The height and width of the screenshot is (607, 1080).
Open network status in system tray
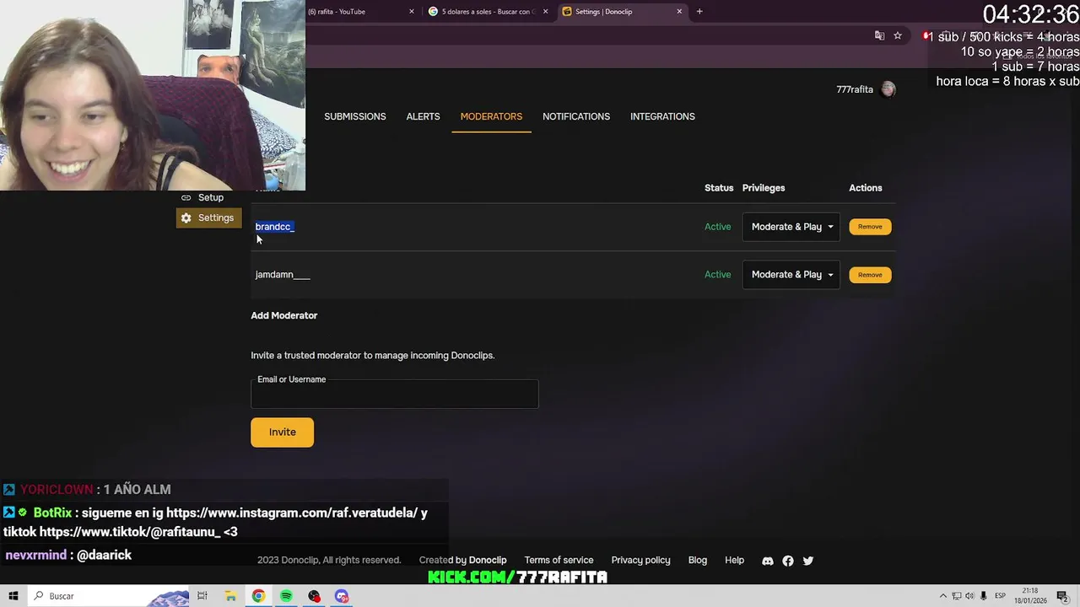click(957, 596)
